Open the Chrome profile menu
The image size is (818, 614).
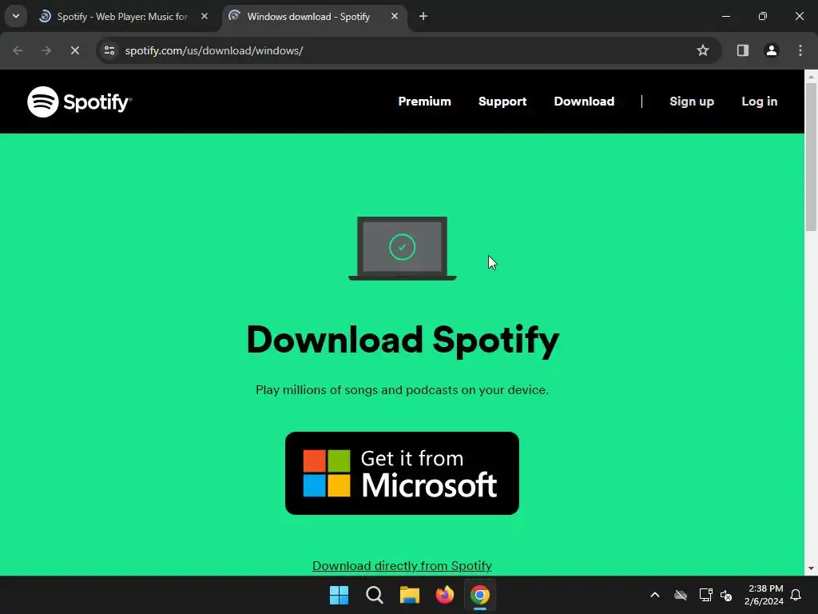click(772, 50)
